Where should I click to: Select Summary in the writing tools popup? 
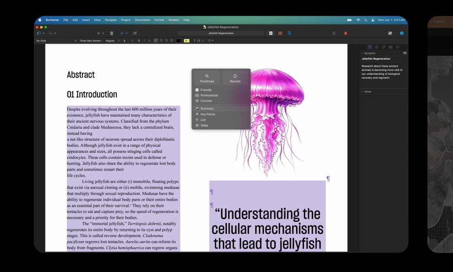[x=207, y=109]
